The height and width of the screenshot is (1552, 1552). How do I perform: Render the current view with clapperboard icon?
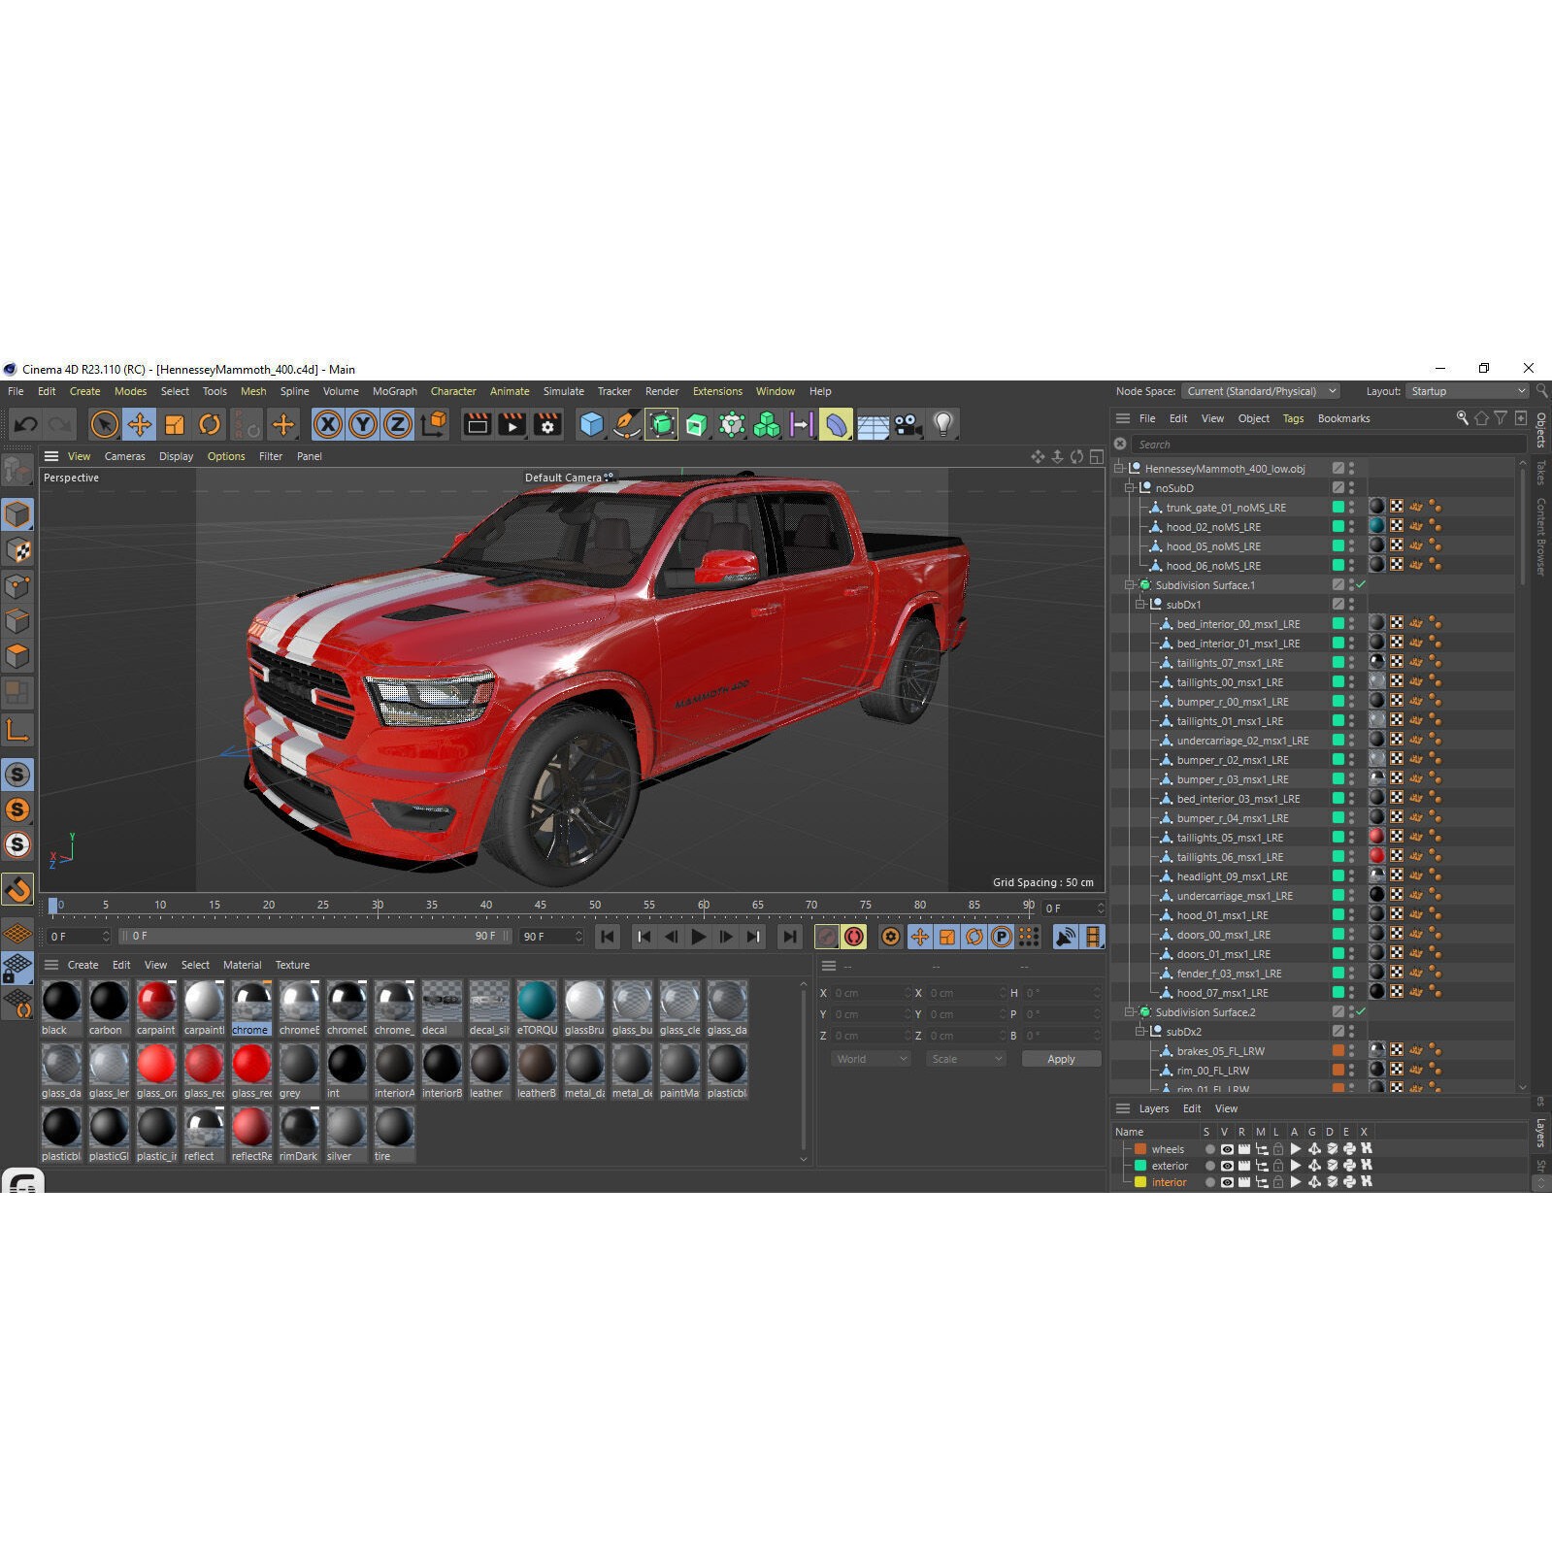478,424
